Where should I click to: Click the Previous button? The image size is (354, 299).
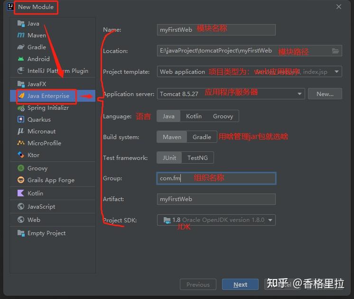click(198, 285)
